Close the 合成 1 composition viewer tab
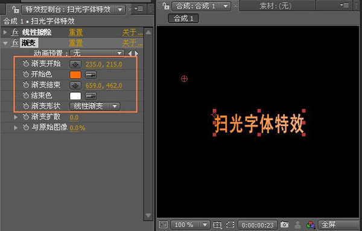The width and height of the screenshot is (362, 231). coord(235,6)
